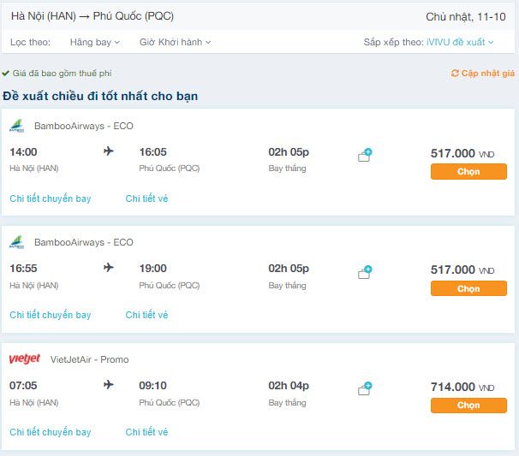The image size is (519, 456).
Task: View Chi tiết vé of 16:55 flight
Action: [x=146, y=315]
